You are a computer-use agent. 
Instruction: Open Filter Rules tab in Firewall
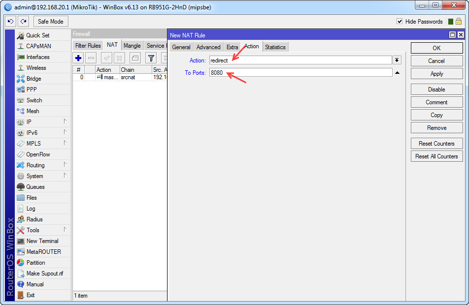pyautogui.click(x=88, y=46)
